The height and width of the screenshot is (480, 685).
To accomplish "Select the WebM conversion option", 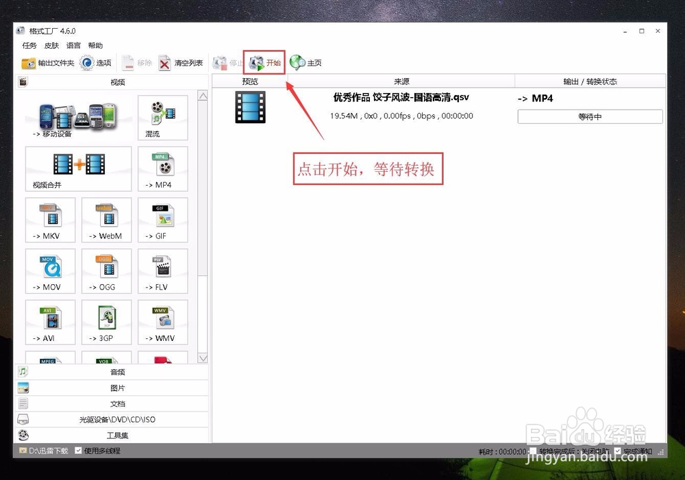I will click(x=106, y=219).
